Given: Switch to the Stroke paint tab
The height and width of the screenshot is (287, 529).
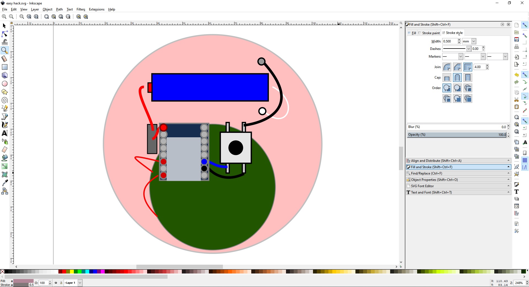Looking at the screenshot, I should pyautogui.click(x=431, y=33).
